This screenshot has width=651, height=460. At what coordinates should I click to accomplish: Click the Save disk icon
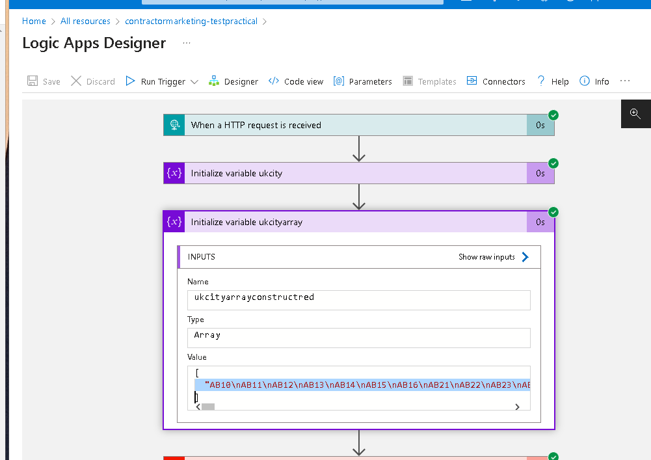pyautogui.click(x=33, y=81)
